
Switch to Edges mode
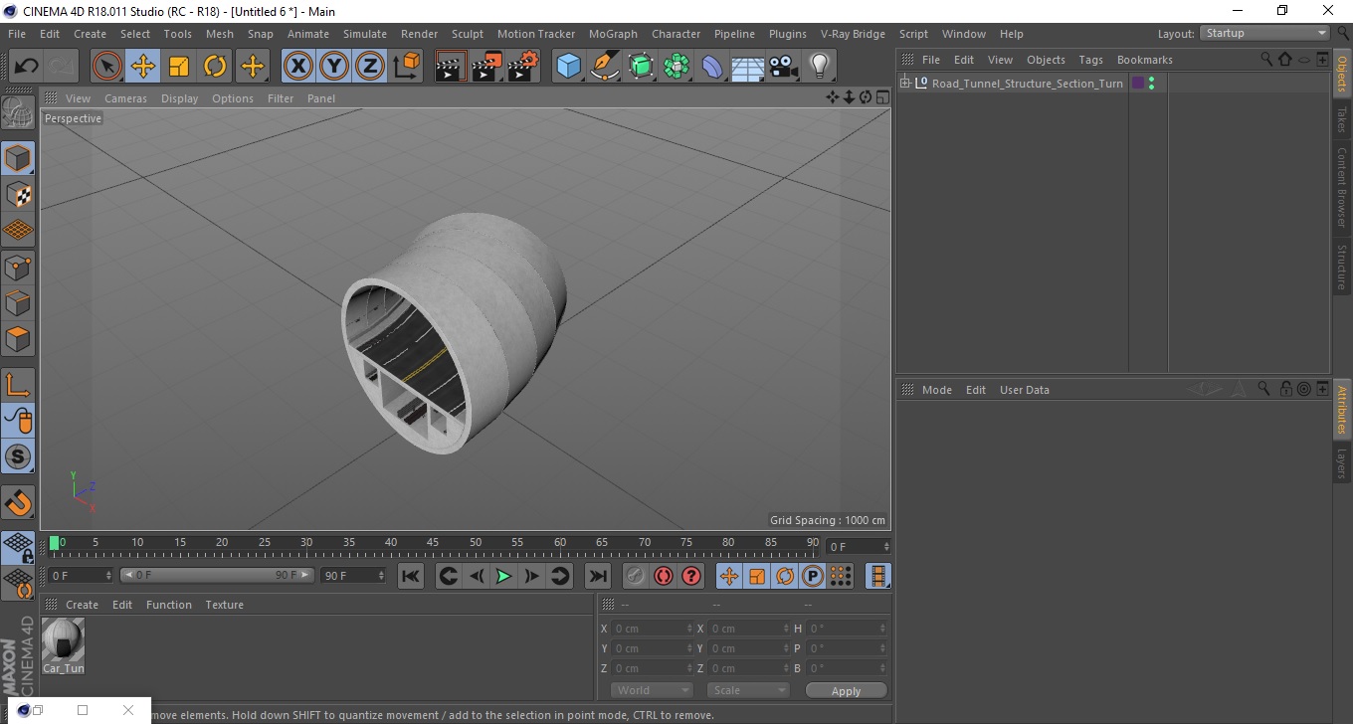coord(18,302)
